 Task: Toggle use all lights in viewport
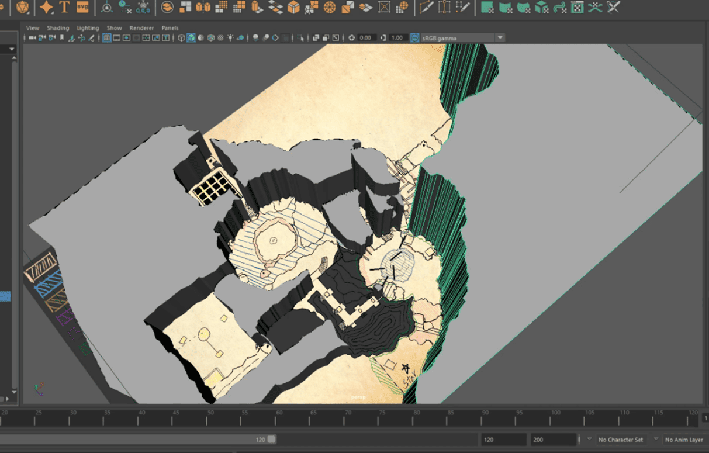coord(230,38)
